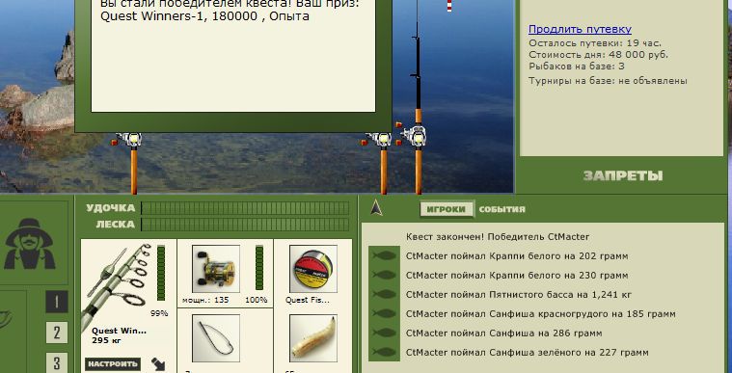Viewport: 732px width, 373px height.
Task: Click the Quest Win... 295 кг rod label
Action: (119, 335)
